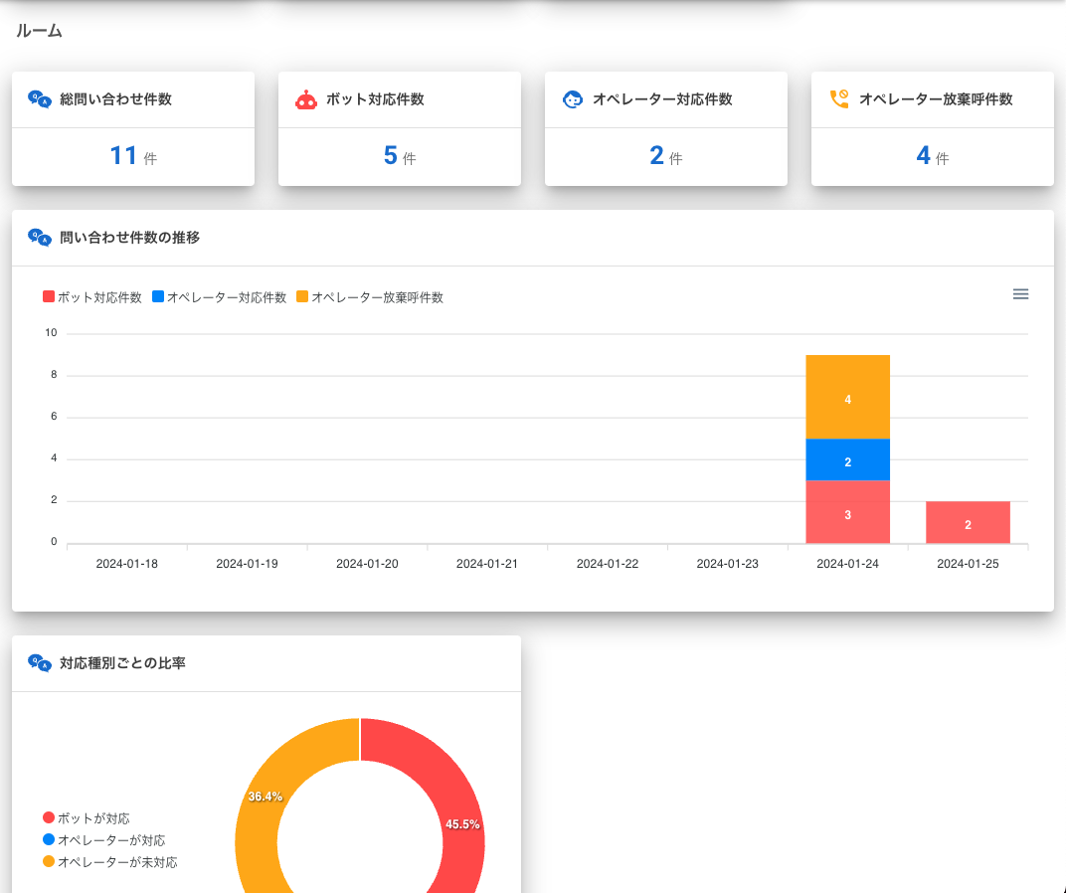Click the red bot icon
Viewport: 1066px width, 893px height.
[306, 99]
